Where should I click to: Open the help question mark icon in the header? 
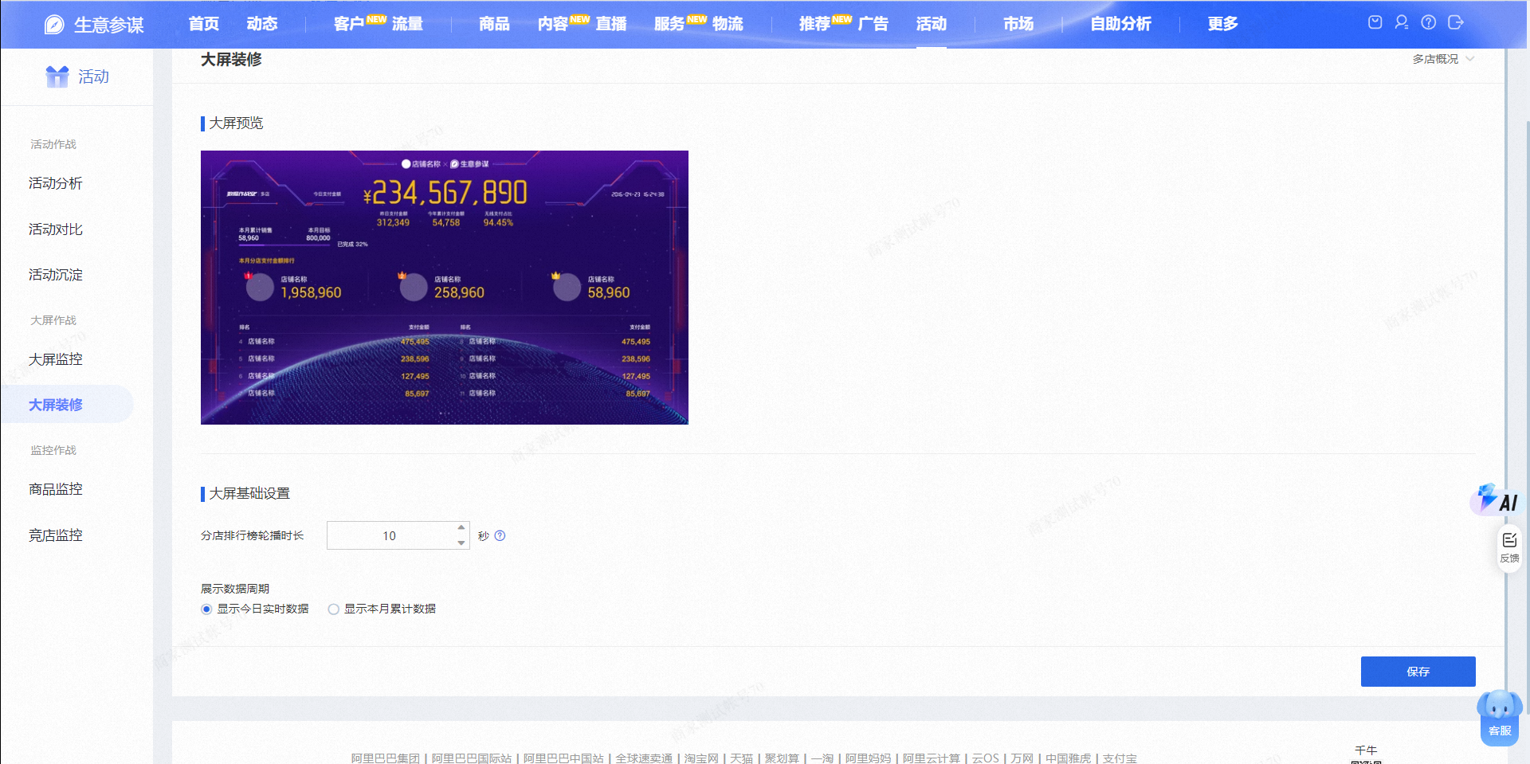1429,22
